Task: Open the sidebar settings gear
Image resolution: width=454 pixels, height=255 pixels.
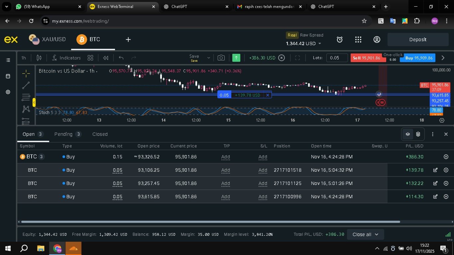Action: point(8,92)
